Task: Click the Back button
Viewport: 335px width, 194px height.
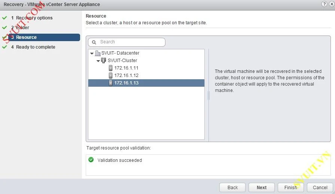Action: pos(232,187)
